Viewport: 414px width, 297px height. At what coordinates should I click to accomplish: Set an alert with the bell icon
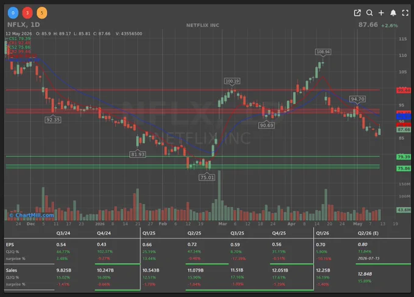(x=393, y=13)
